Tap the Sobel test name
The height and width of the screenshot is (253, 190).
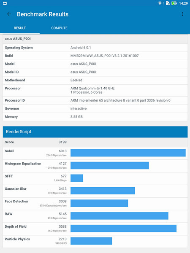(9, 151)
